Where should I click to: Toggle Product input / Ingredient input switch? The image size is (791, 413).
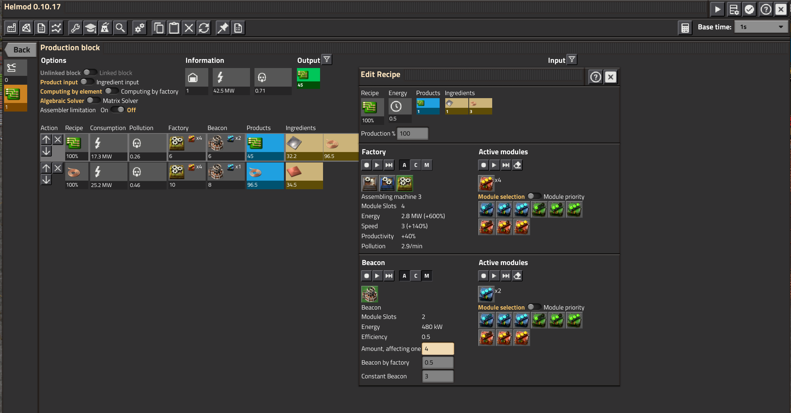coord(87,82)
